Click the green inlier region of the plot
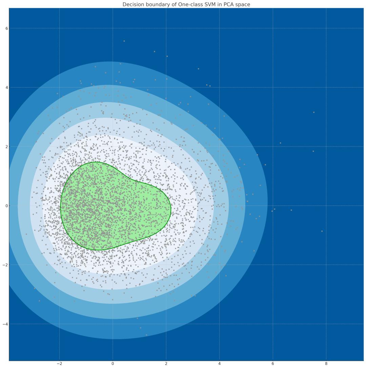This screenshot has height=368, width=366. [113, 207]
